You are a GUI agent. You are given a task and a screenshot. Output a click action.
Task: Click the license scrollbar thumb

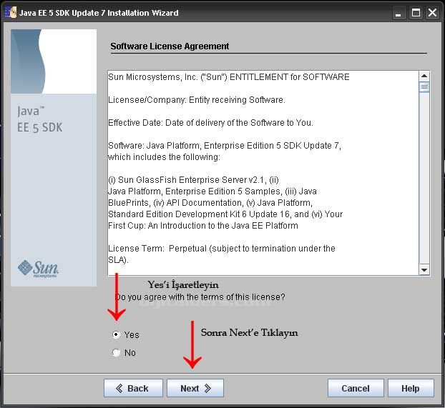click(x=424, y=86)
